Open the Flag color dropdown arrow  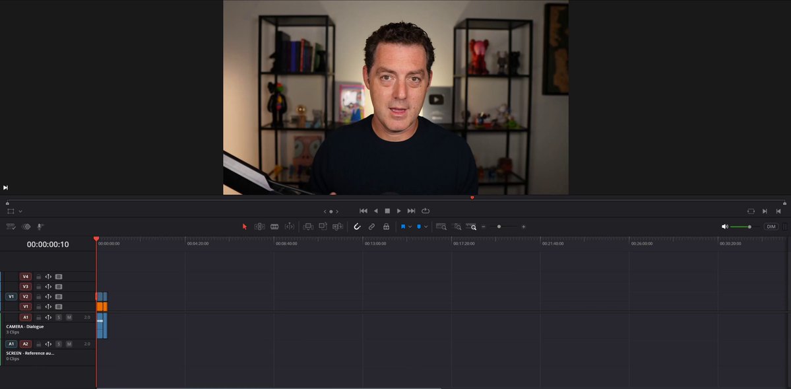[x=410, y=227]
